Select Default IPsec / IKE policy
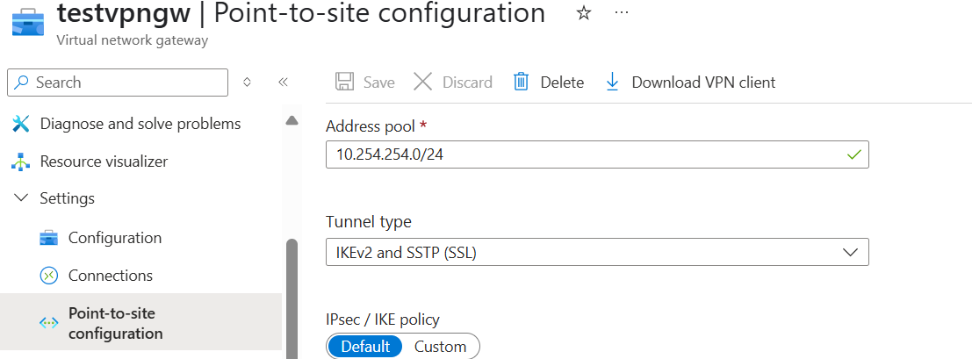 pyautogui.click(x=365, y=346)
